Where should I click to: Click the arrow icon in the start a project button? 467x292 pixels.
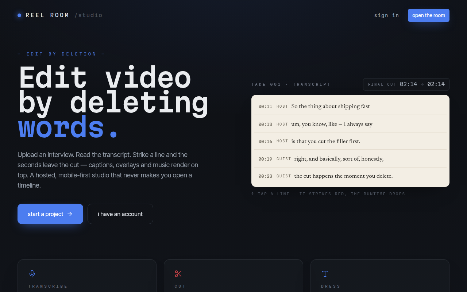pyautogui.click(x=70, y=214)
